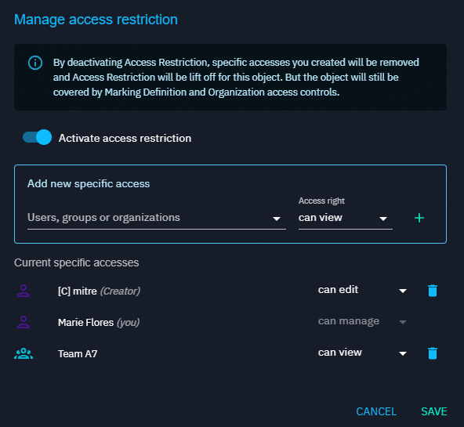Click the SAVE button

click(x=433, y=411)
